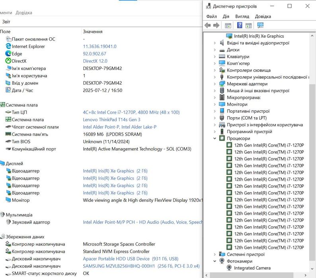Open the Дія menu
The width and height of the screenshot is (316, 278).
click(x=226, y=16)
